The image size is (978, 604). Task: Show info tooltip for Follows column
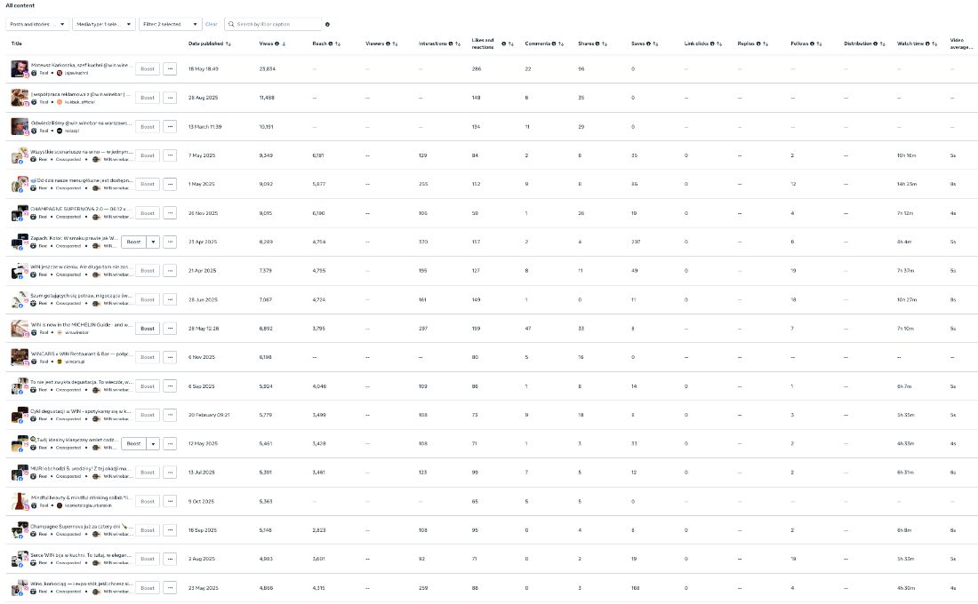(x=812, y=44)
